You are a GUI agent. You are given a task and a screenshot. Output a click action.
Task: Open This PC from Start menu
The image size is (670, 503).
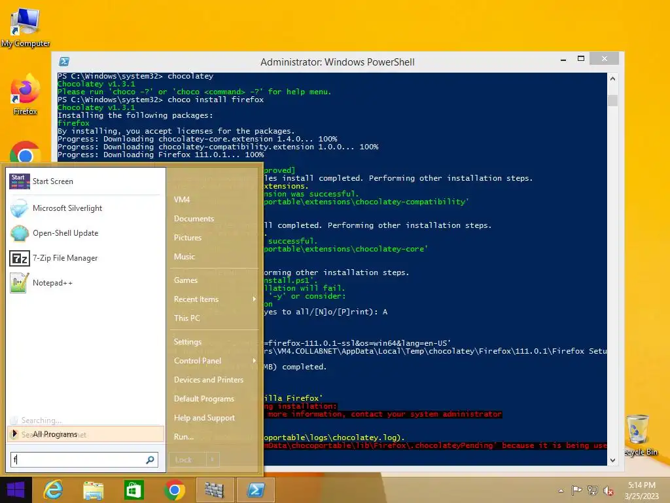click(x=186, y=318)
